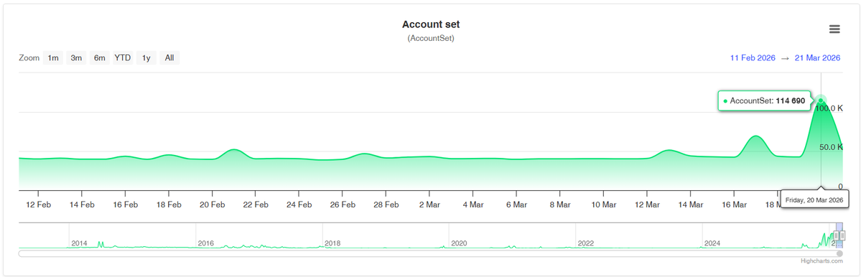Click the 2018 label in navigator
The image size is (861, 277).
click(x=332, y=243)
